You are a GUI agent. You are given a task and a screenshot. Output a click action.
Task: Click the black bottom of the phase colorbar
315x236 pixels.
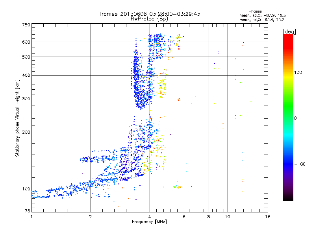point(288,198)
